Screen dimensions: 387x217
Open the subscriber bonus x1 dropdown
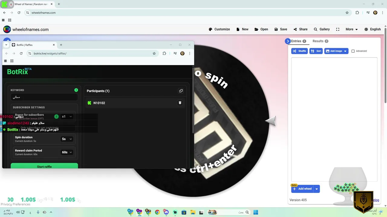(67, 116)
